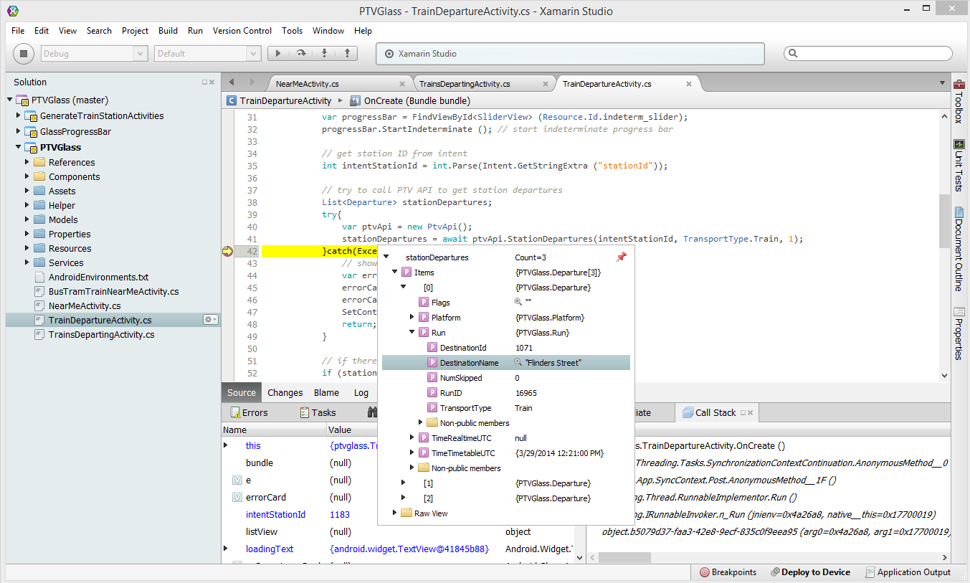Image resolution: width=970 pixels, height=583 pixels.
Task: Navigate back with editor arrow
Action: point(232,82)
